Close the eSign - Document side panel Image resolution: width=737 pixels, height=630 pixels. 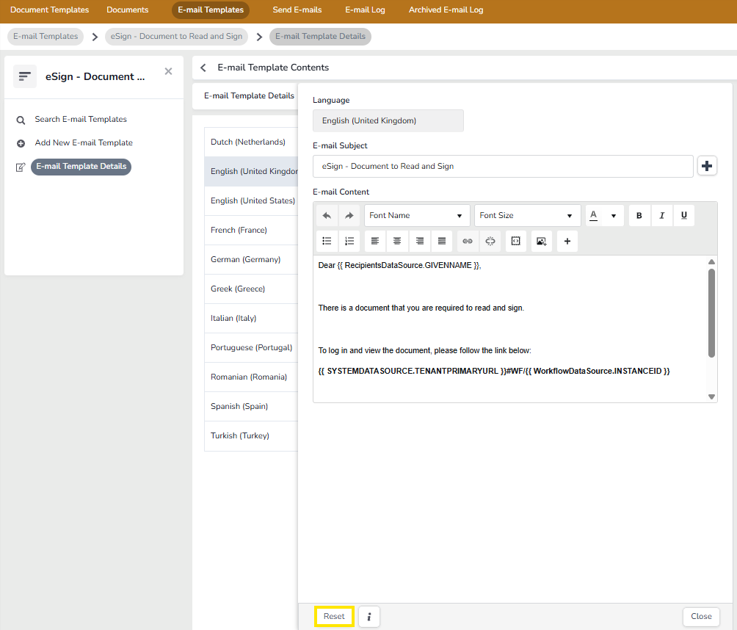tap(168, 71)
